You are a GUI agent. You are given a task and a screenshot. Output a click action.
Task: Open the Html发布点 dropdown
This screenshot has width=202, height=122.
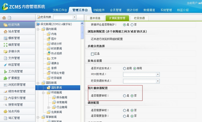[158, 75]
